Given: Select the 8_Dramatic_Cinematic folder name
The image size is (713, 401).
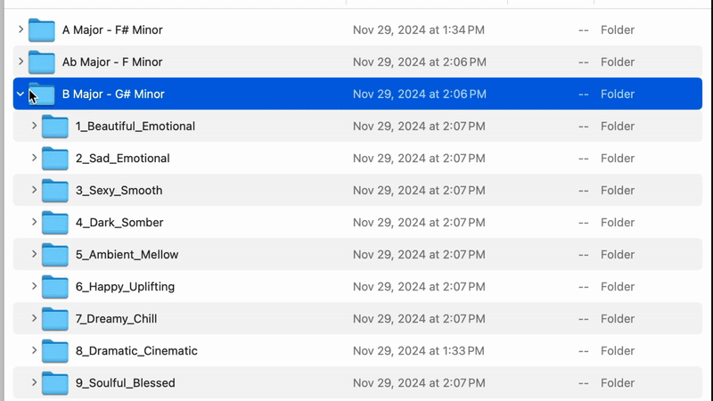Looking at the screenshot, I should coord(136,350).
